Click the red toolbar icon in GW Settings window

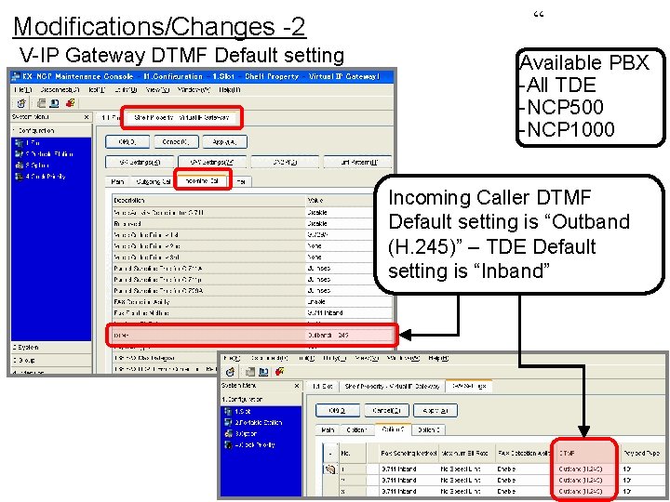pyautogui.click(x=279, y=372)
